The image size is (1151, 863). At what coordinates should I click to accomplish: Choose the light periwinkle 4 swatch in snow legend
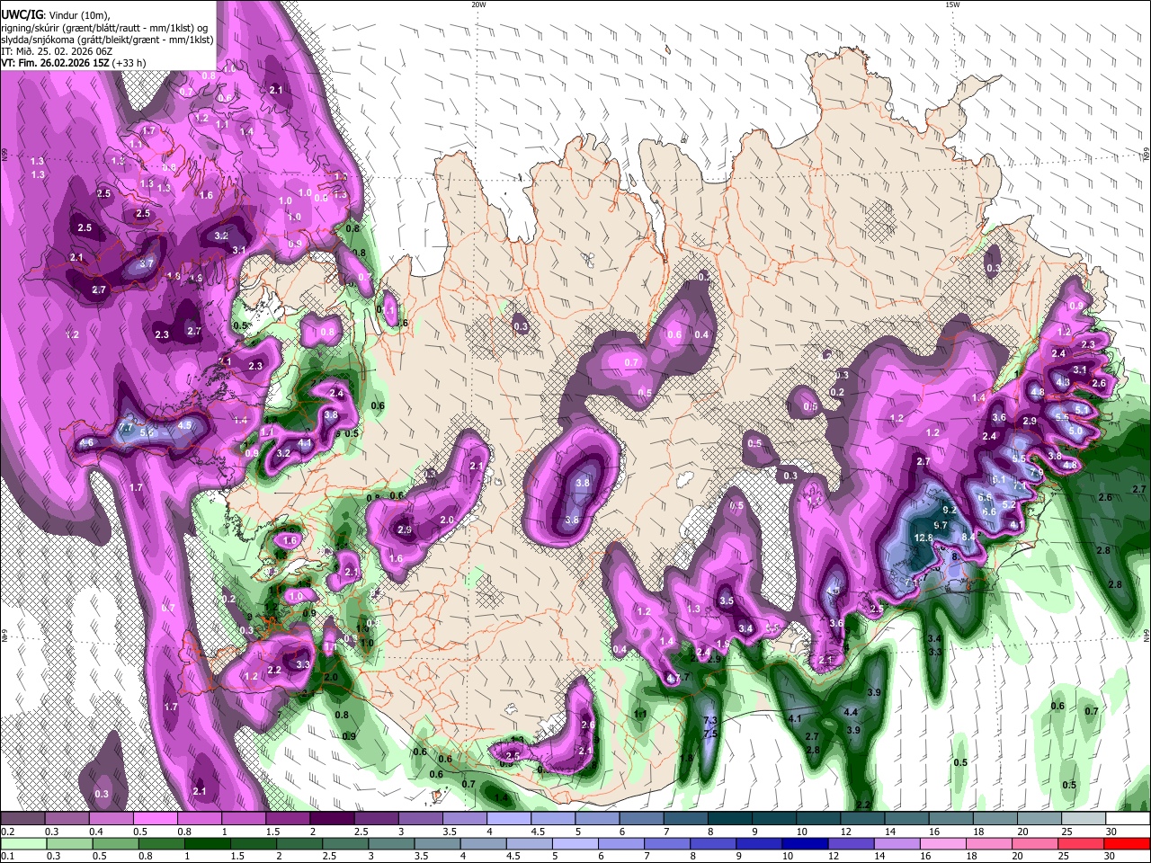pos(510,819)
